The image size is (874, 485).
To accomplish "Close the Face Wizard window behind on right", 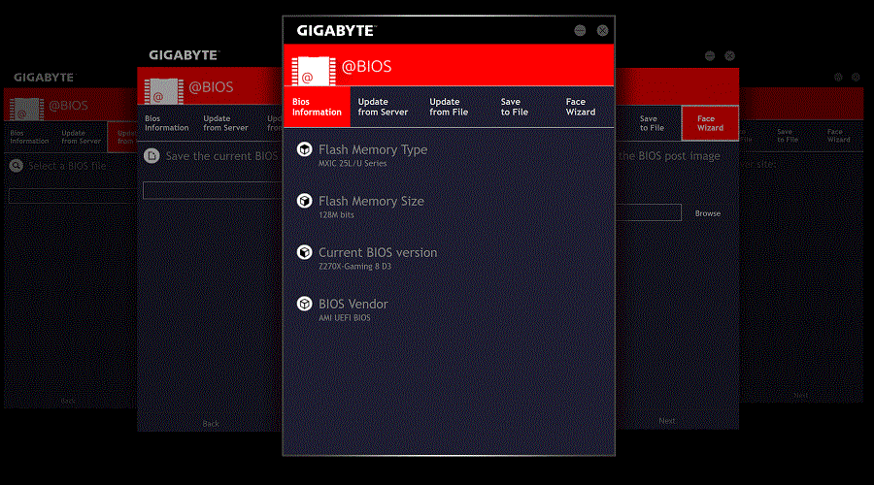I will [x=729, y=55].
